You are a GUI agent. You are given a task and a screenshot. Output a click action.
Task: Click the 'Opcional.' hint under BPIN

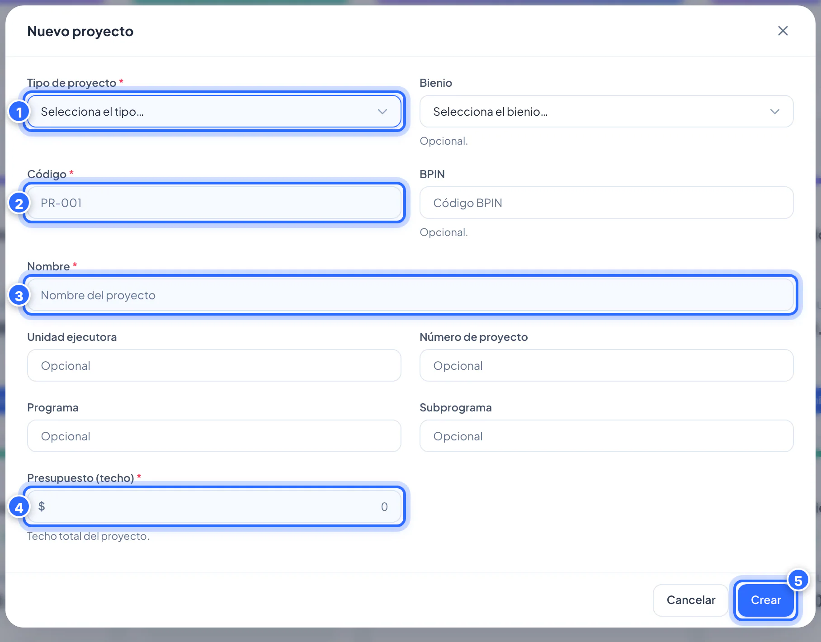444,232
